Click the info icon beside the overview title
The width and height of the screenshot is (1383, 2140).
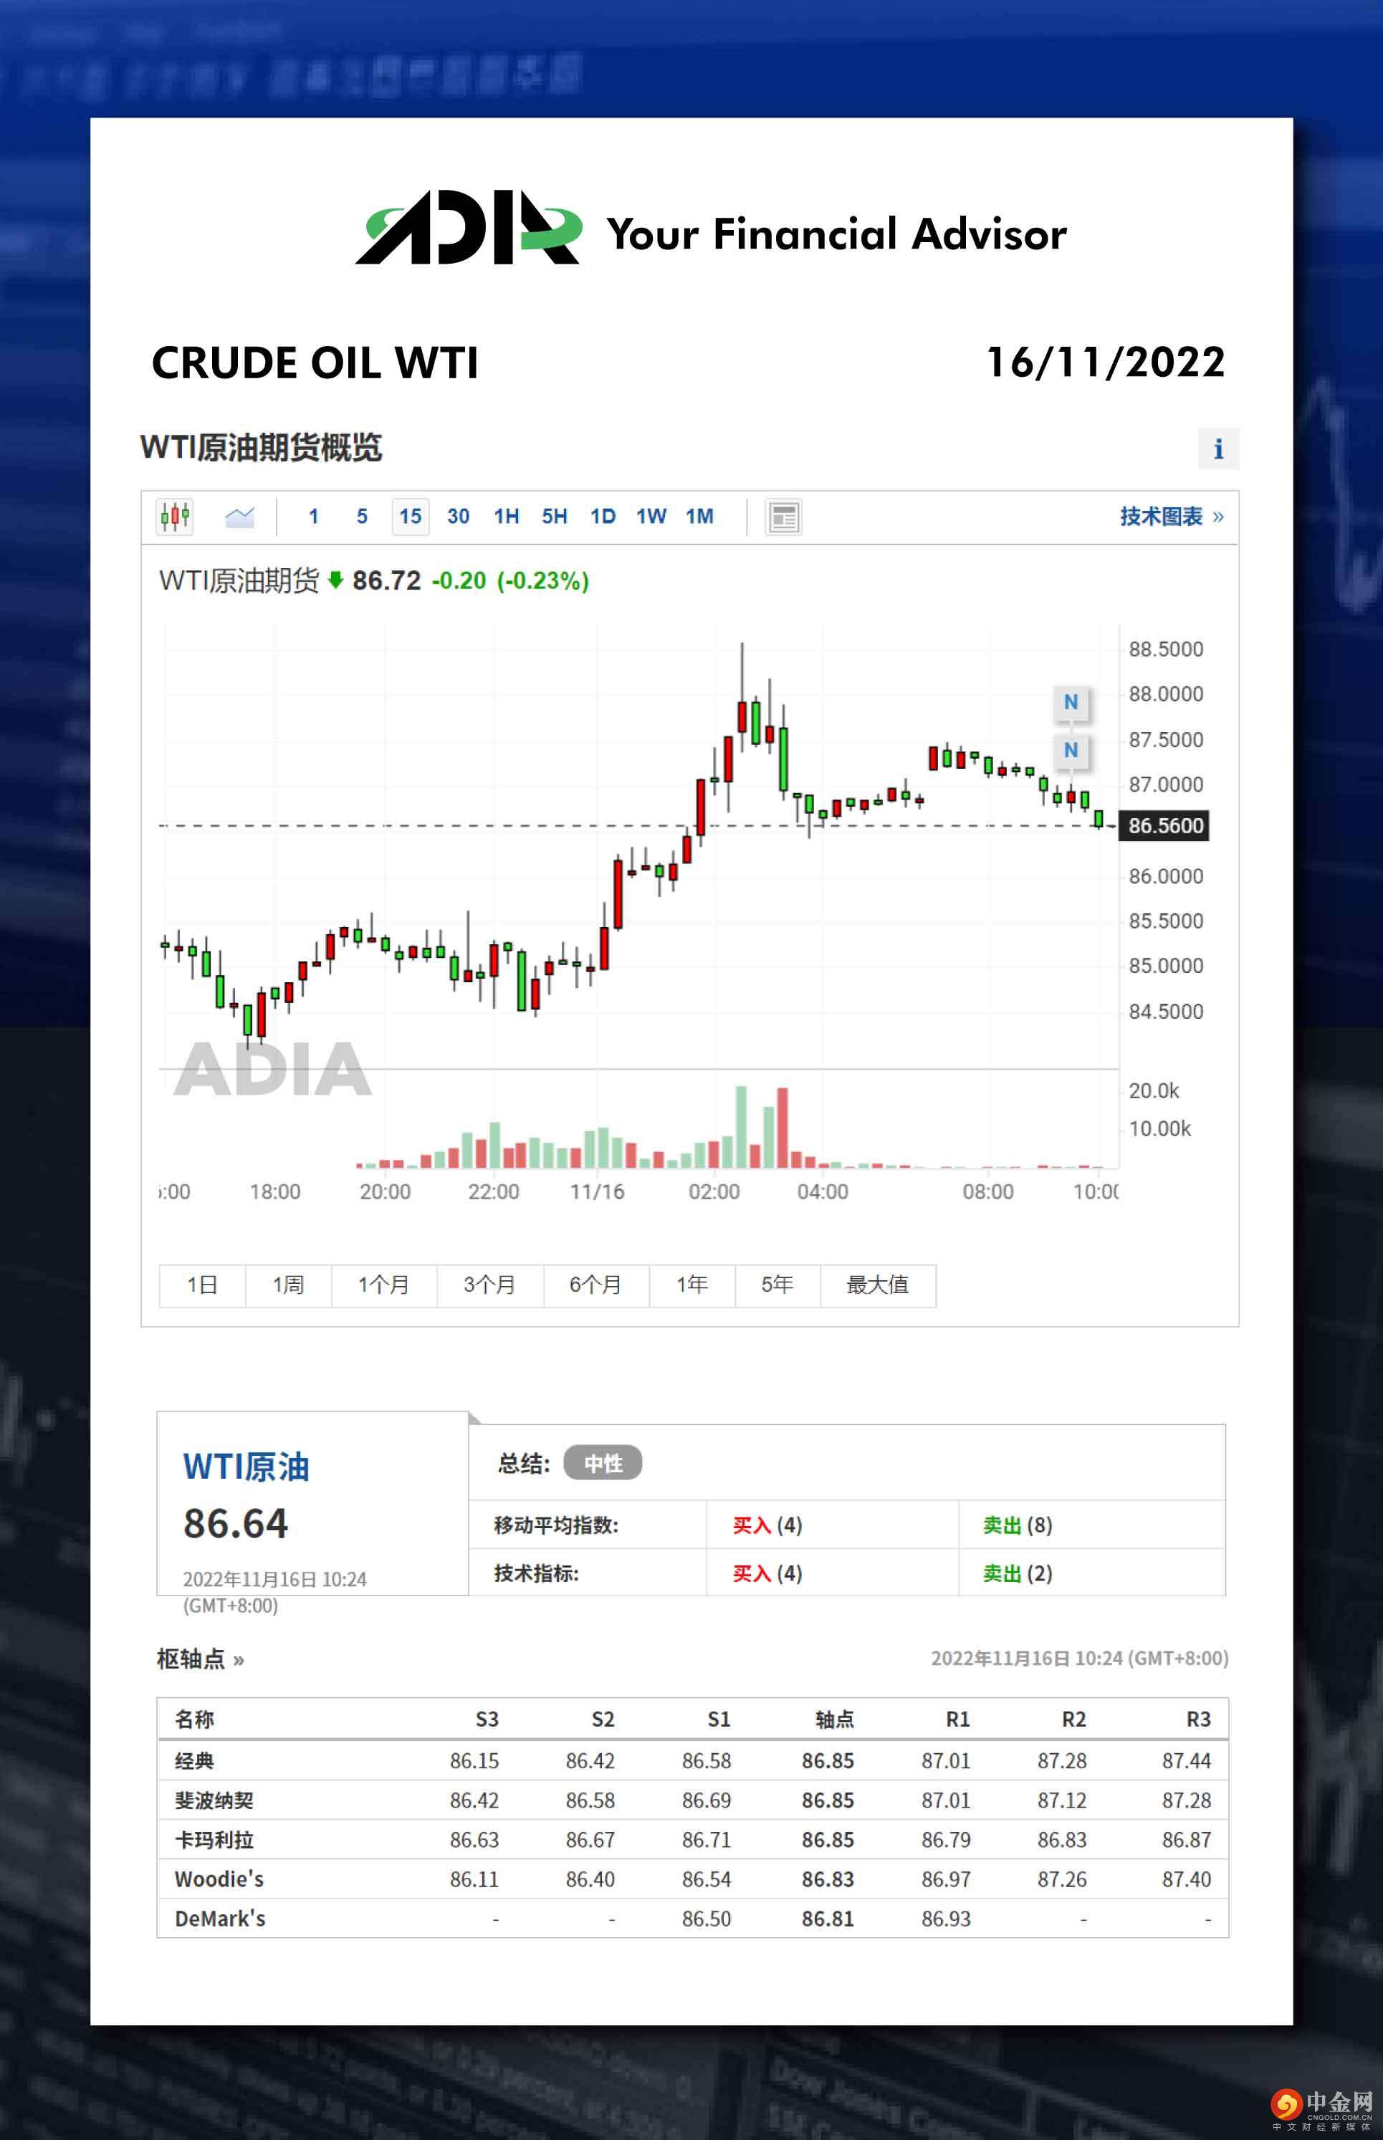(1217, 448)
